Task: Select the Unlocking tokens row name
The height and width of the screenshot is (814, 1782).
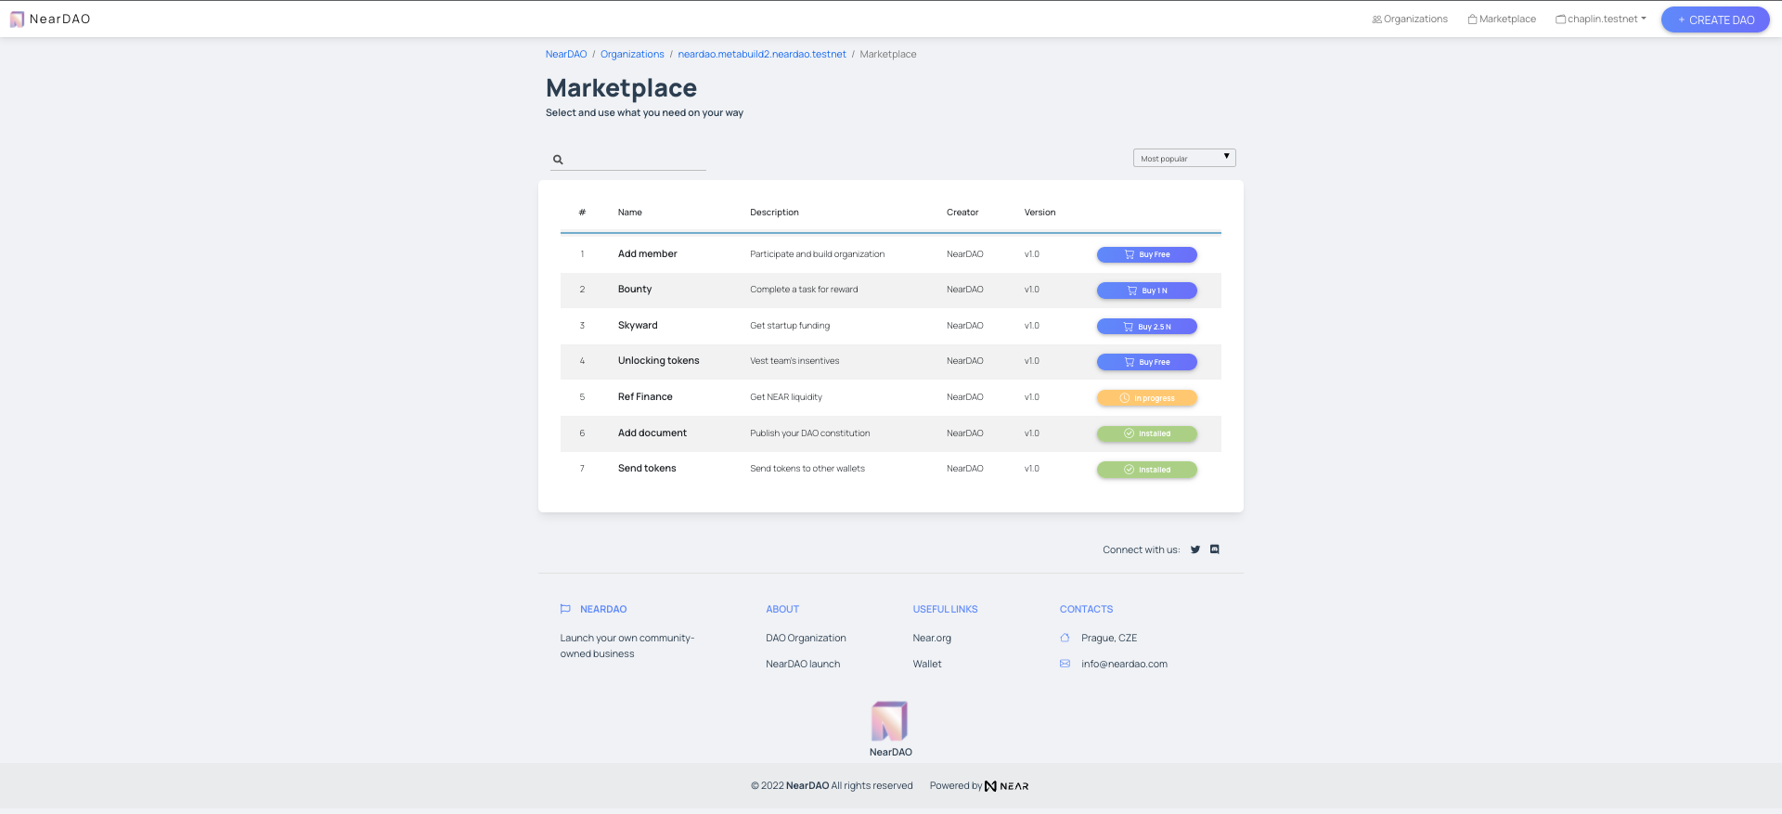Action: (659, 361)
